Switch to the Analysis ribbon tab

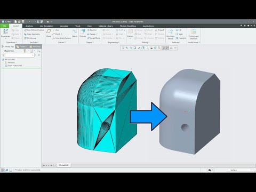tap(29, 26)
